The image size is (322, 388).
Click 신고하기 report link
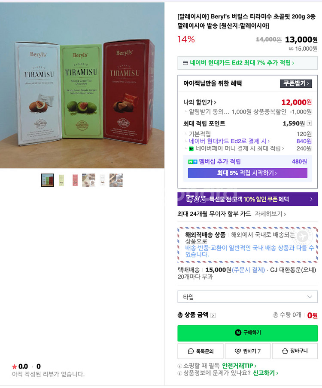[265, 373]
